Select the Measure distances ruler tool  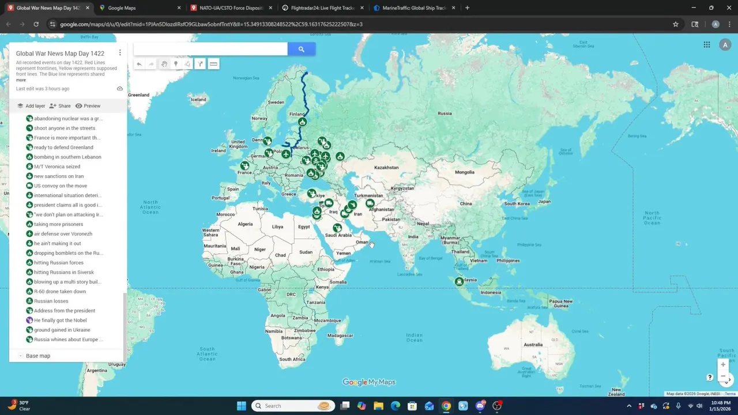pos(213,64)
